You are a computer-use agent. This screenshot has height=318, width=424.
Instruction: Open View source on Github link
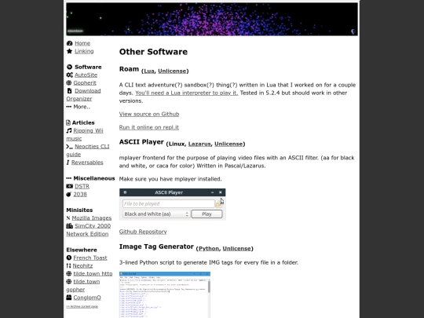149,114
